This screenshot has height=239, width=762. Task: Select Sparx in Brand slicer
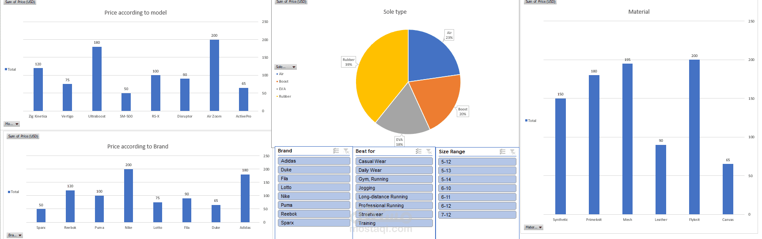[x=314, y=223]
